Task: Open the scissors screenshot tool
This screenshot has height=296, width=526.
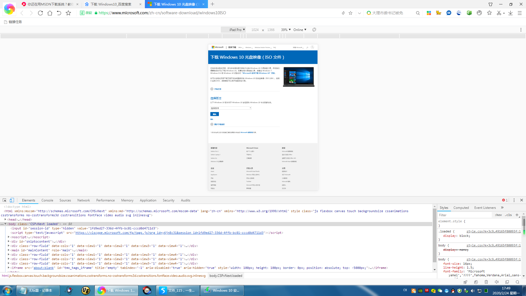Action: pyautogui.click(x=499, y=13)
